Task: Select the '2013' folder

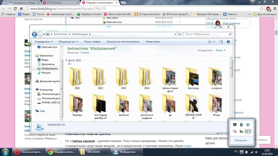Action: [123, 78]
